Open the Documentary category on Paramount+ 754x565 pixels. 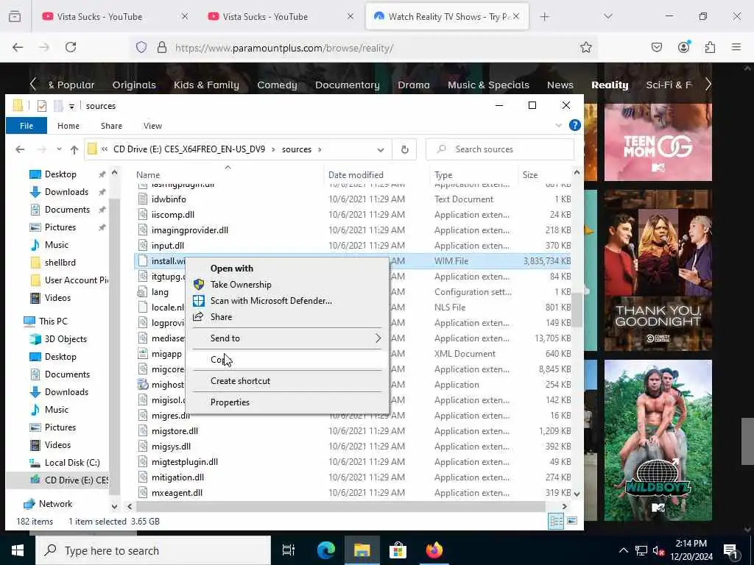(348, 85)
